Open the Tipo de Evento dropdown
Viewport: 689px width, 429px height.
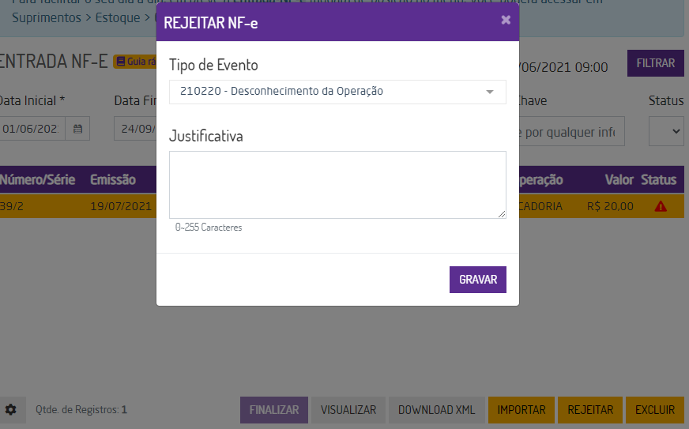[337, 92]
